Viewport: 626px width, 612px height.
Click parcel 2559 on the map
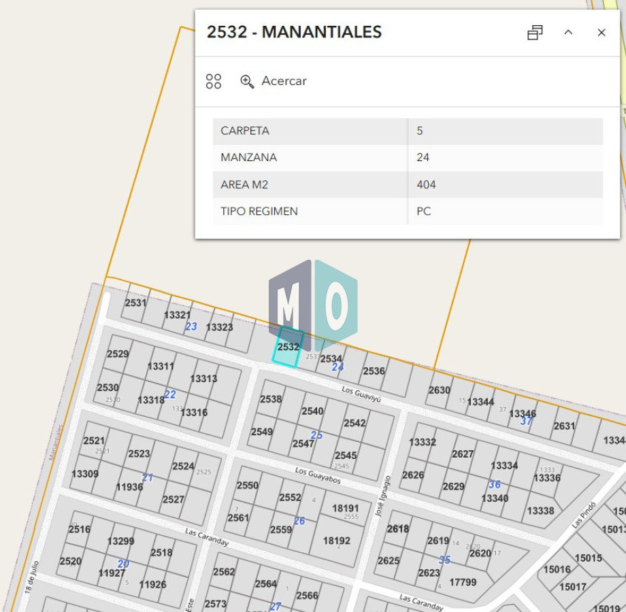tap(281, 530)
